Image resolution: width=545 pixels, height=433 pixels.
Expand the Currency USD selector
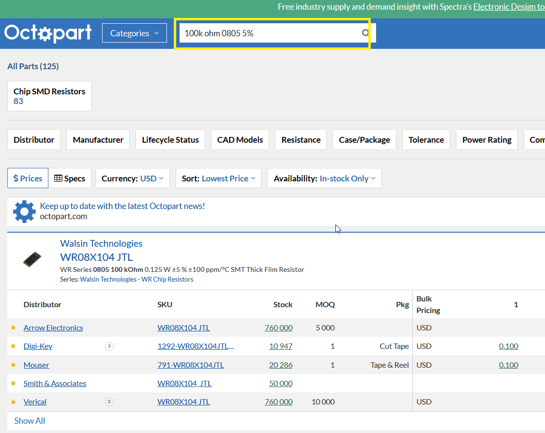coord(132,179)
